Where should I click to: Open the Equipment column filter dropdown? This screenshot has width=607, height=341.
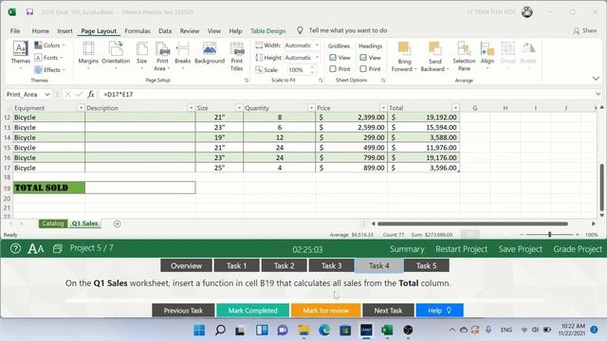pyautogui.click(x=81, y=108)
